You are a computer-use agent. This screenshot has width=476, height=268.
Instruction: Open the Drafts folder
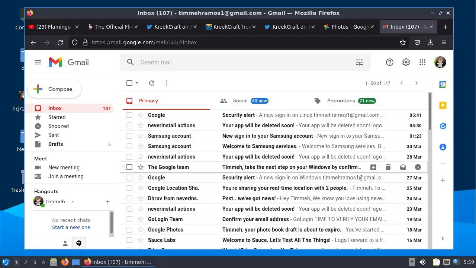tap(55, 144)
